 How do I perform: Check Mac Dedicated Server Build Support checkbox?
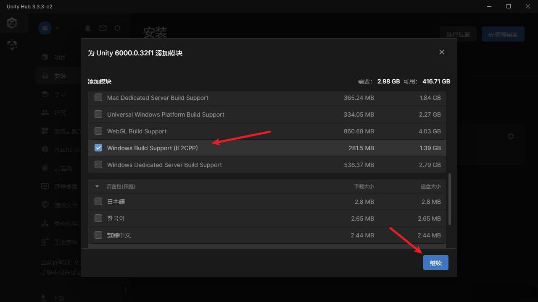pos(98,97)
